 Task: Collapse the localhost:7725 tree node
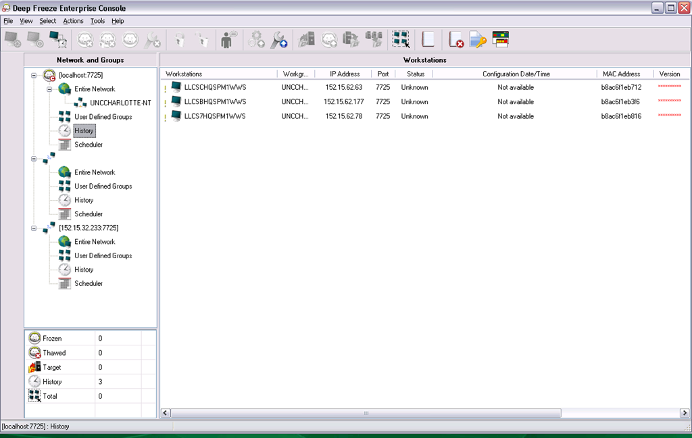tap(34, 75)
